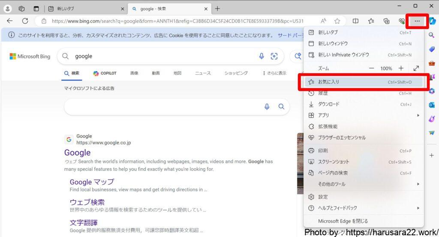Click the plus icon to open new tab
Viewport: 439px width, 237px height.
(x=217, y=9)
